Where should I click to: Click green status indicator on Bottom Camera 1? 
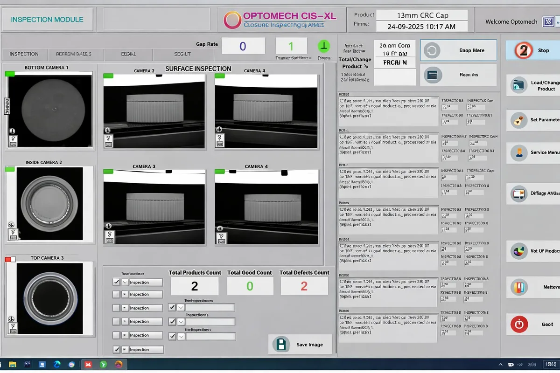point(10,74)
